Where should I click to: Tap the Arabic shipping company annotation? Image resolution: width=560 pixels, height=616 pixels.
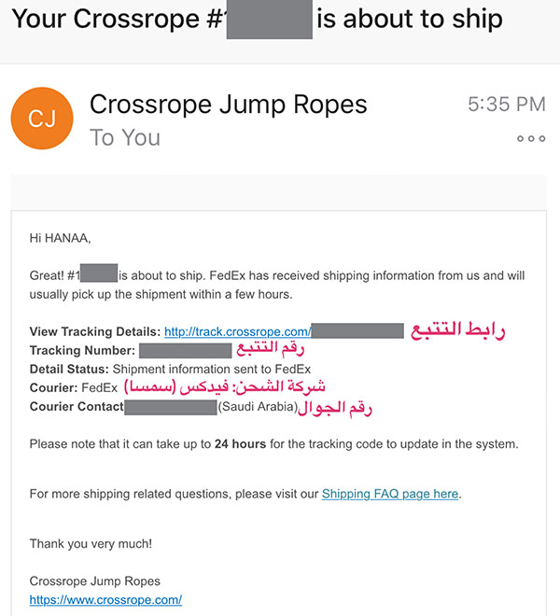pyautogui.click(x=224, y=386)
